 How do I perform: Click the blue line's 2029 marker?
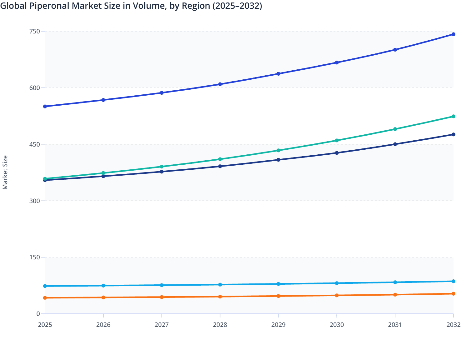coord(278,74)
